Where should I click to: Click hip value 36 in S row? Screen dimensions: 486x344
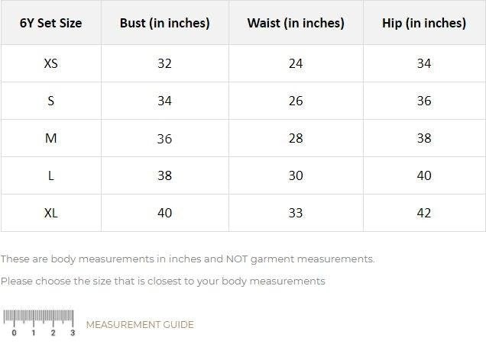424,101
